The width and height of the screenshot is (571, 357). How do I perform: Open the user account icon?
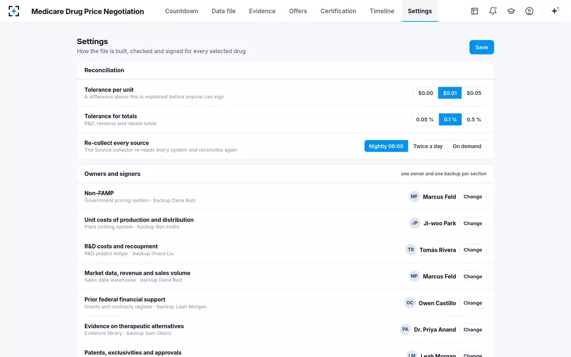529,11
